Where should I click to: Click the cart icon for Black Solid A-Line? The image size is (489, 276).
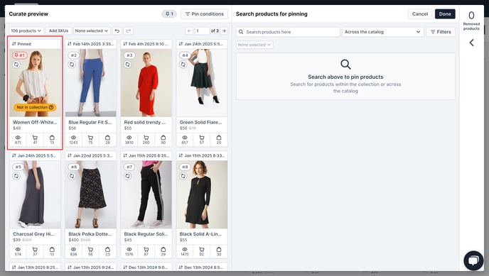coord(202,249)
